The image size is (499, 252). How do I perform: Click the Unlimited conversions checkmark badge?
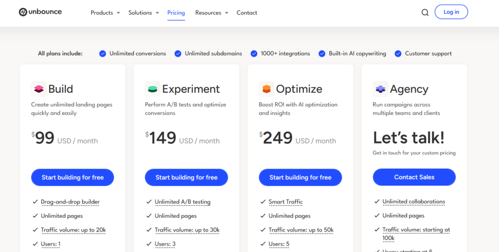pyautogui.click(x=102, y=54)
